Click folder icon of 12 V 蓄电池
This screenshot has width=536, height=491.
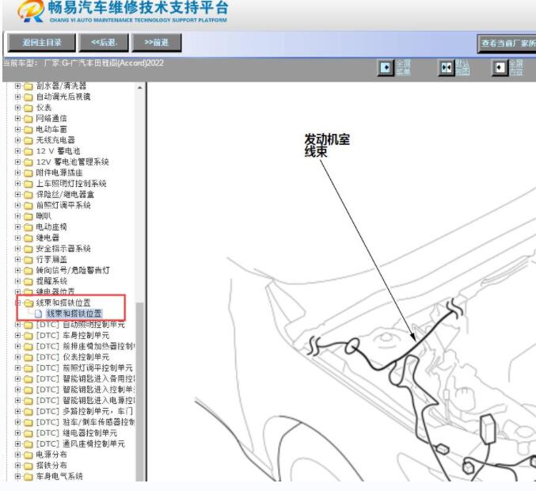pyautogui.click(x=28, y=151)
